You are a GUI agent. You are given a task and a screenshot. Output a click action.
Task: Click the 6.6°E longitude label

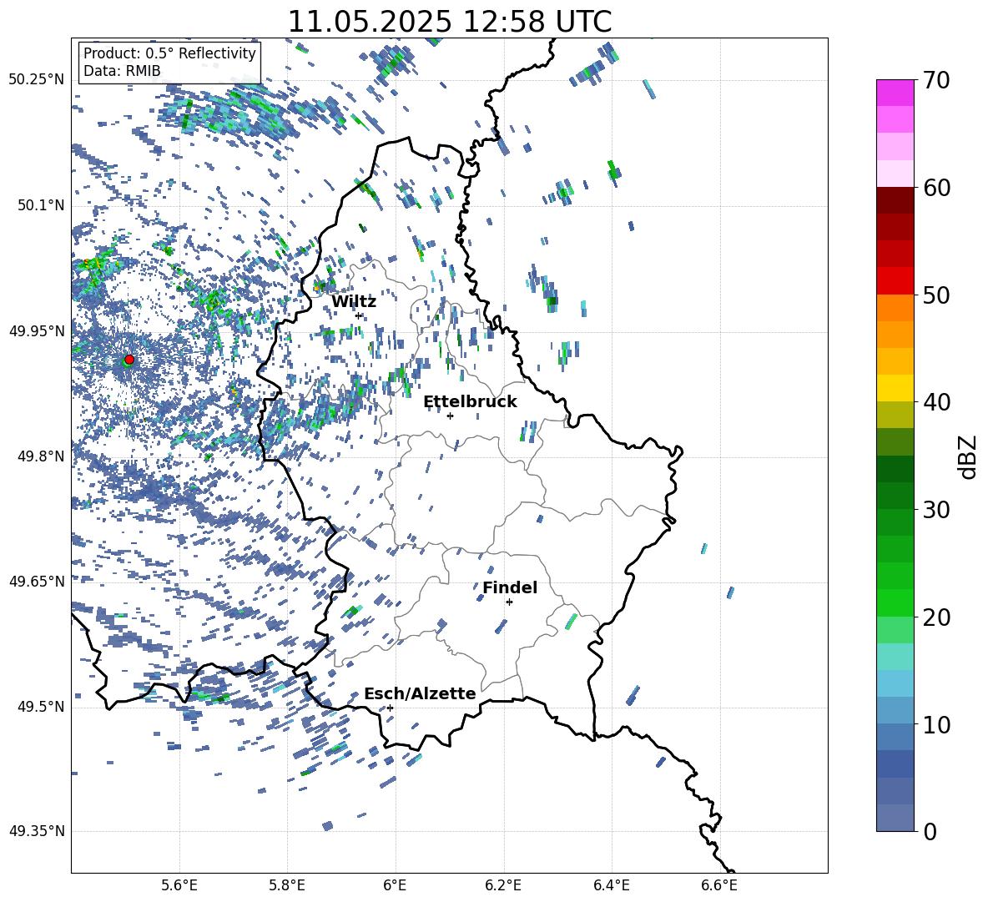tap(719, 885)
